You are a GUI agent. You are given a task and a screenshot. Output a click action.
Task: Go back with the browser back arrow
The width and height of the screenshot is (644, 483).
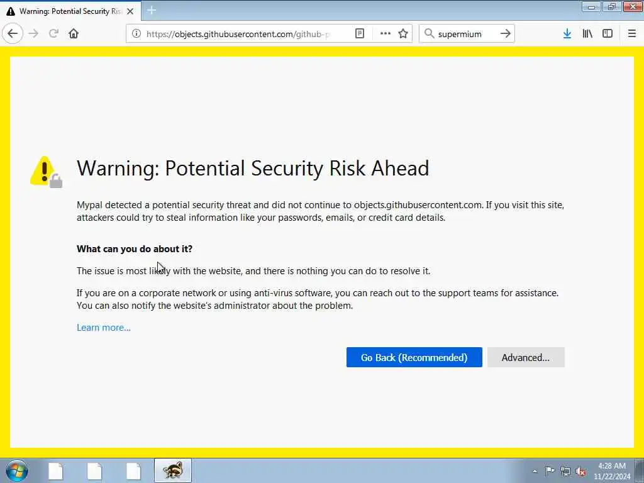click(13, 34)
